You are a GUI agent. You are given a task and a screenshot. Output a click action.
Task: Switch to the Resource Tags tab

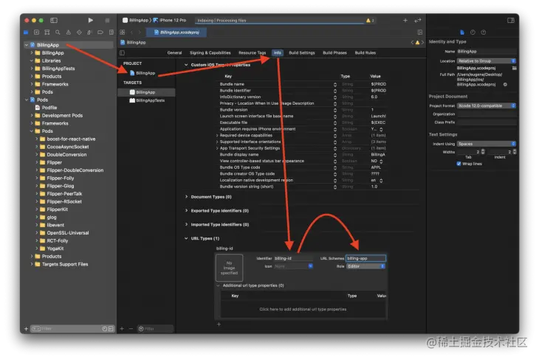tap(252, 53)
